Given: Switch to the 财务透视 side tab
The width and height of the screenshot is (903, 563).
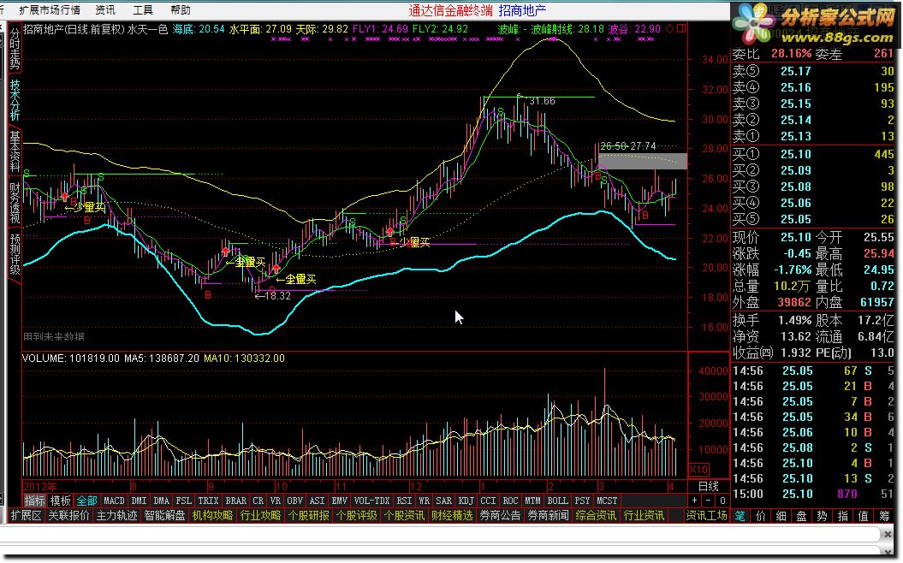Looking at the screenshot, I should [x=15, y=203].
